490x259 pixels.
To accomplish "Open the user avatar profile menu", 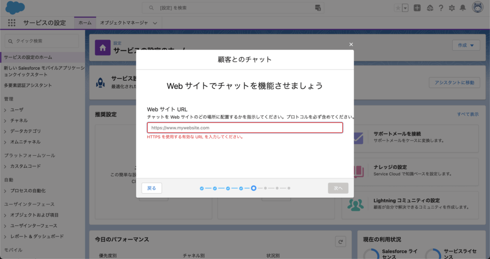I will click(x=478, y=8).
